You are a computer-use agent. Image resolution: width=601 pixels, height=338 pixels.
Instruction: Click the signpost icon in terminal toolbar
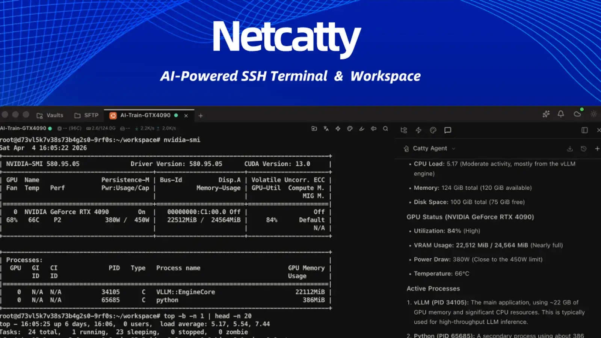(x=374, y=128)
